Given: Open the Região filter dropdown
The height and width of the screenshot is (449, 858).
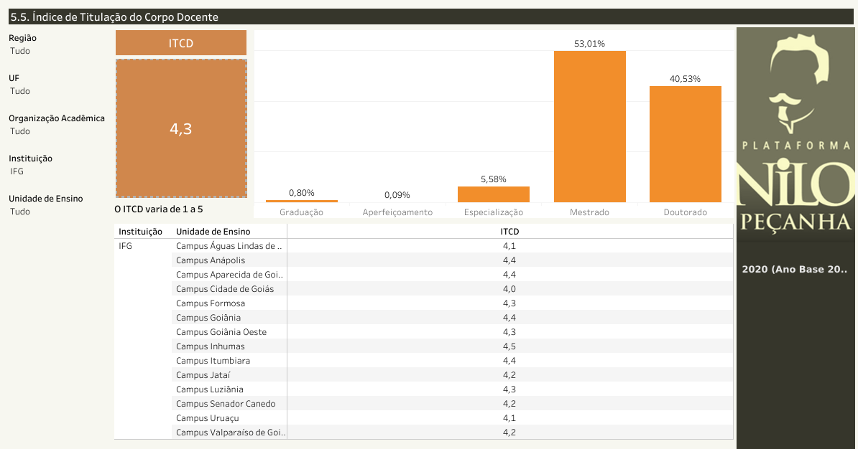Looking at the screenshot, I should tap(20, 51).
